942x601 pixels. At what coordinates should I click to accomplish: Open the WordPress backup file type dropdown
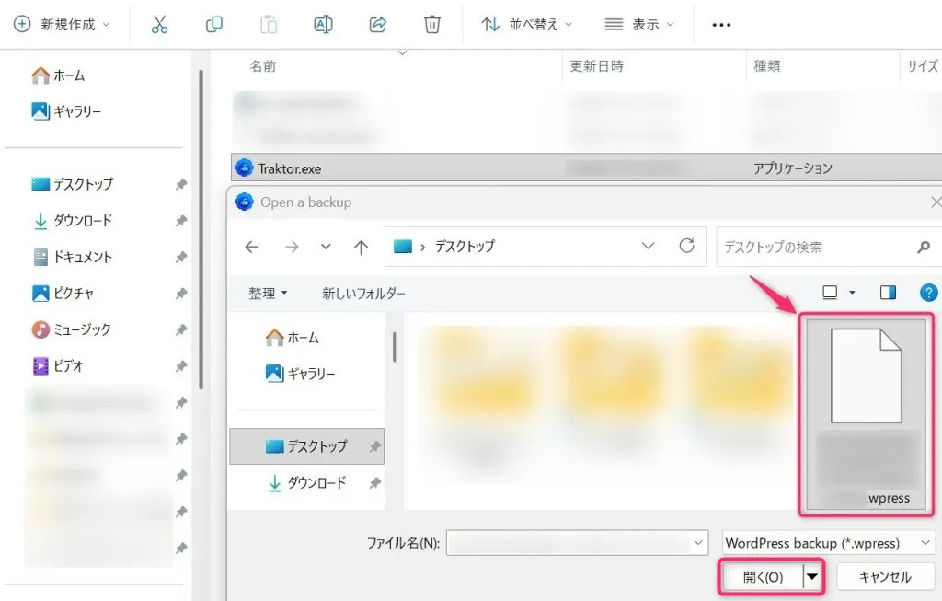pos(828,543)
